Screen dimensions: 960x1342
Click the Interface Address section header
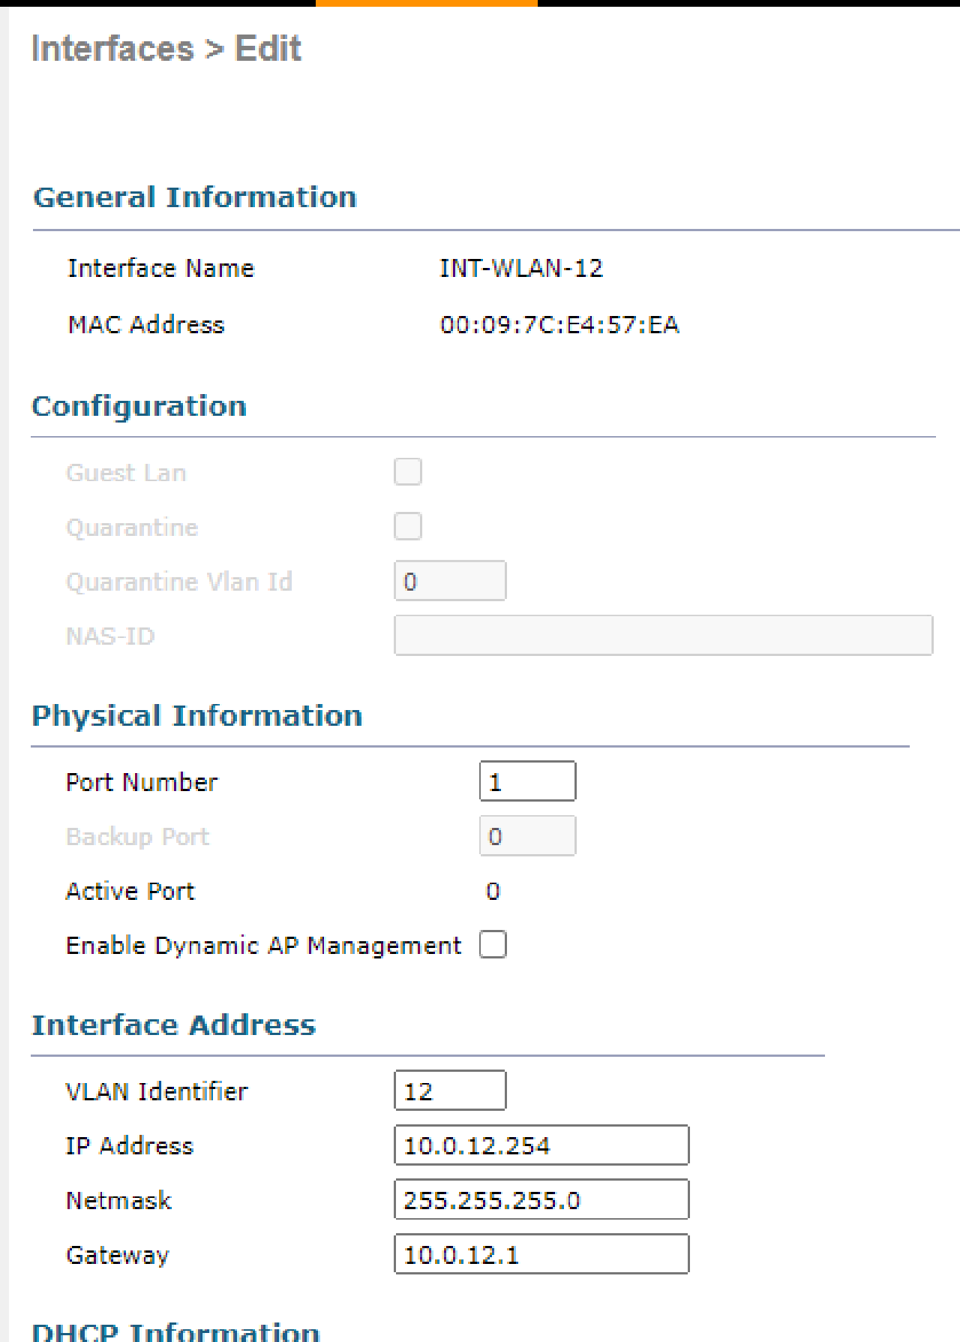click(x=174, y=1024)
